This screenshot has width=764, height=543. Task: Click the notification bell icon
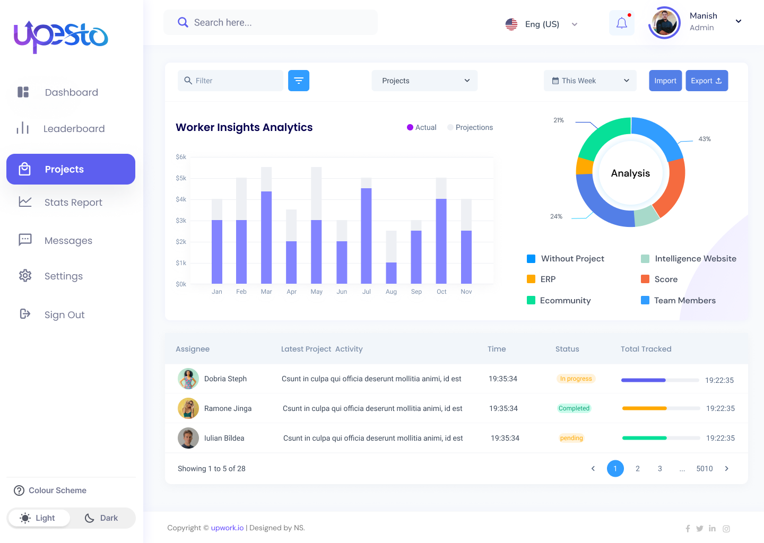click(621, 23)
